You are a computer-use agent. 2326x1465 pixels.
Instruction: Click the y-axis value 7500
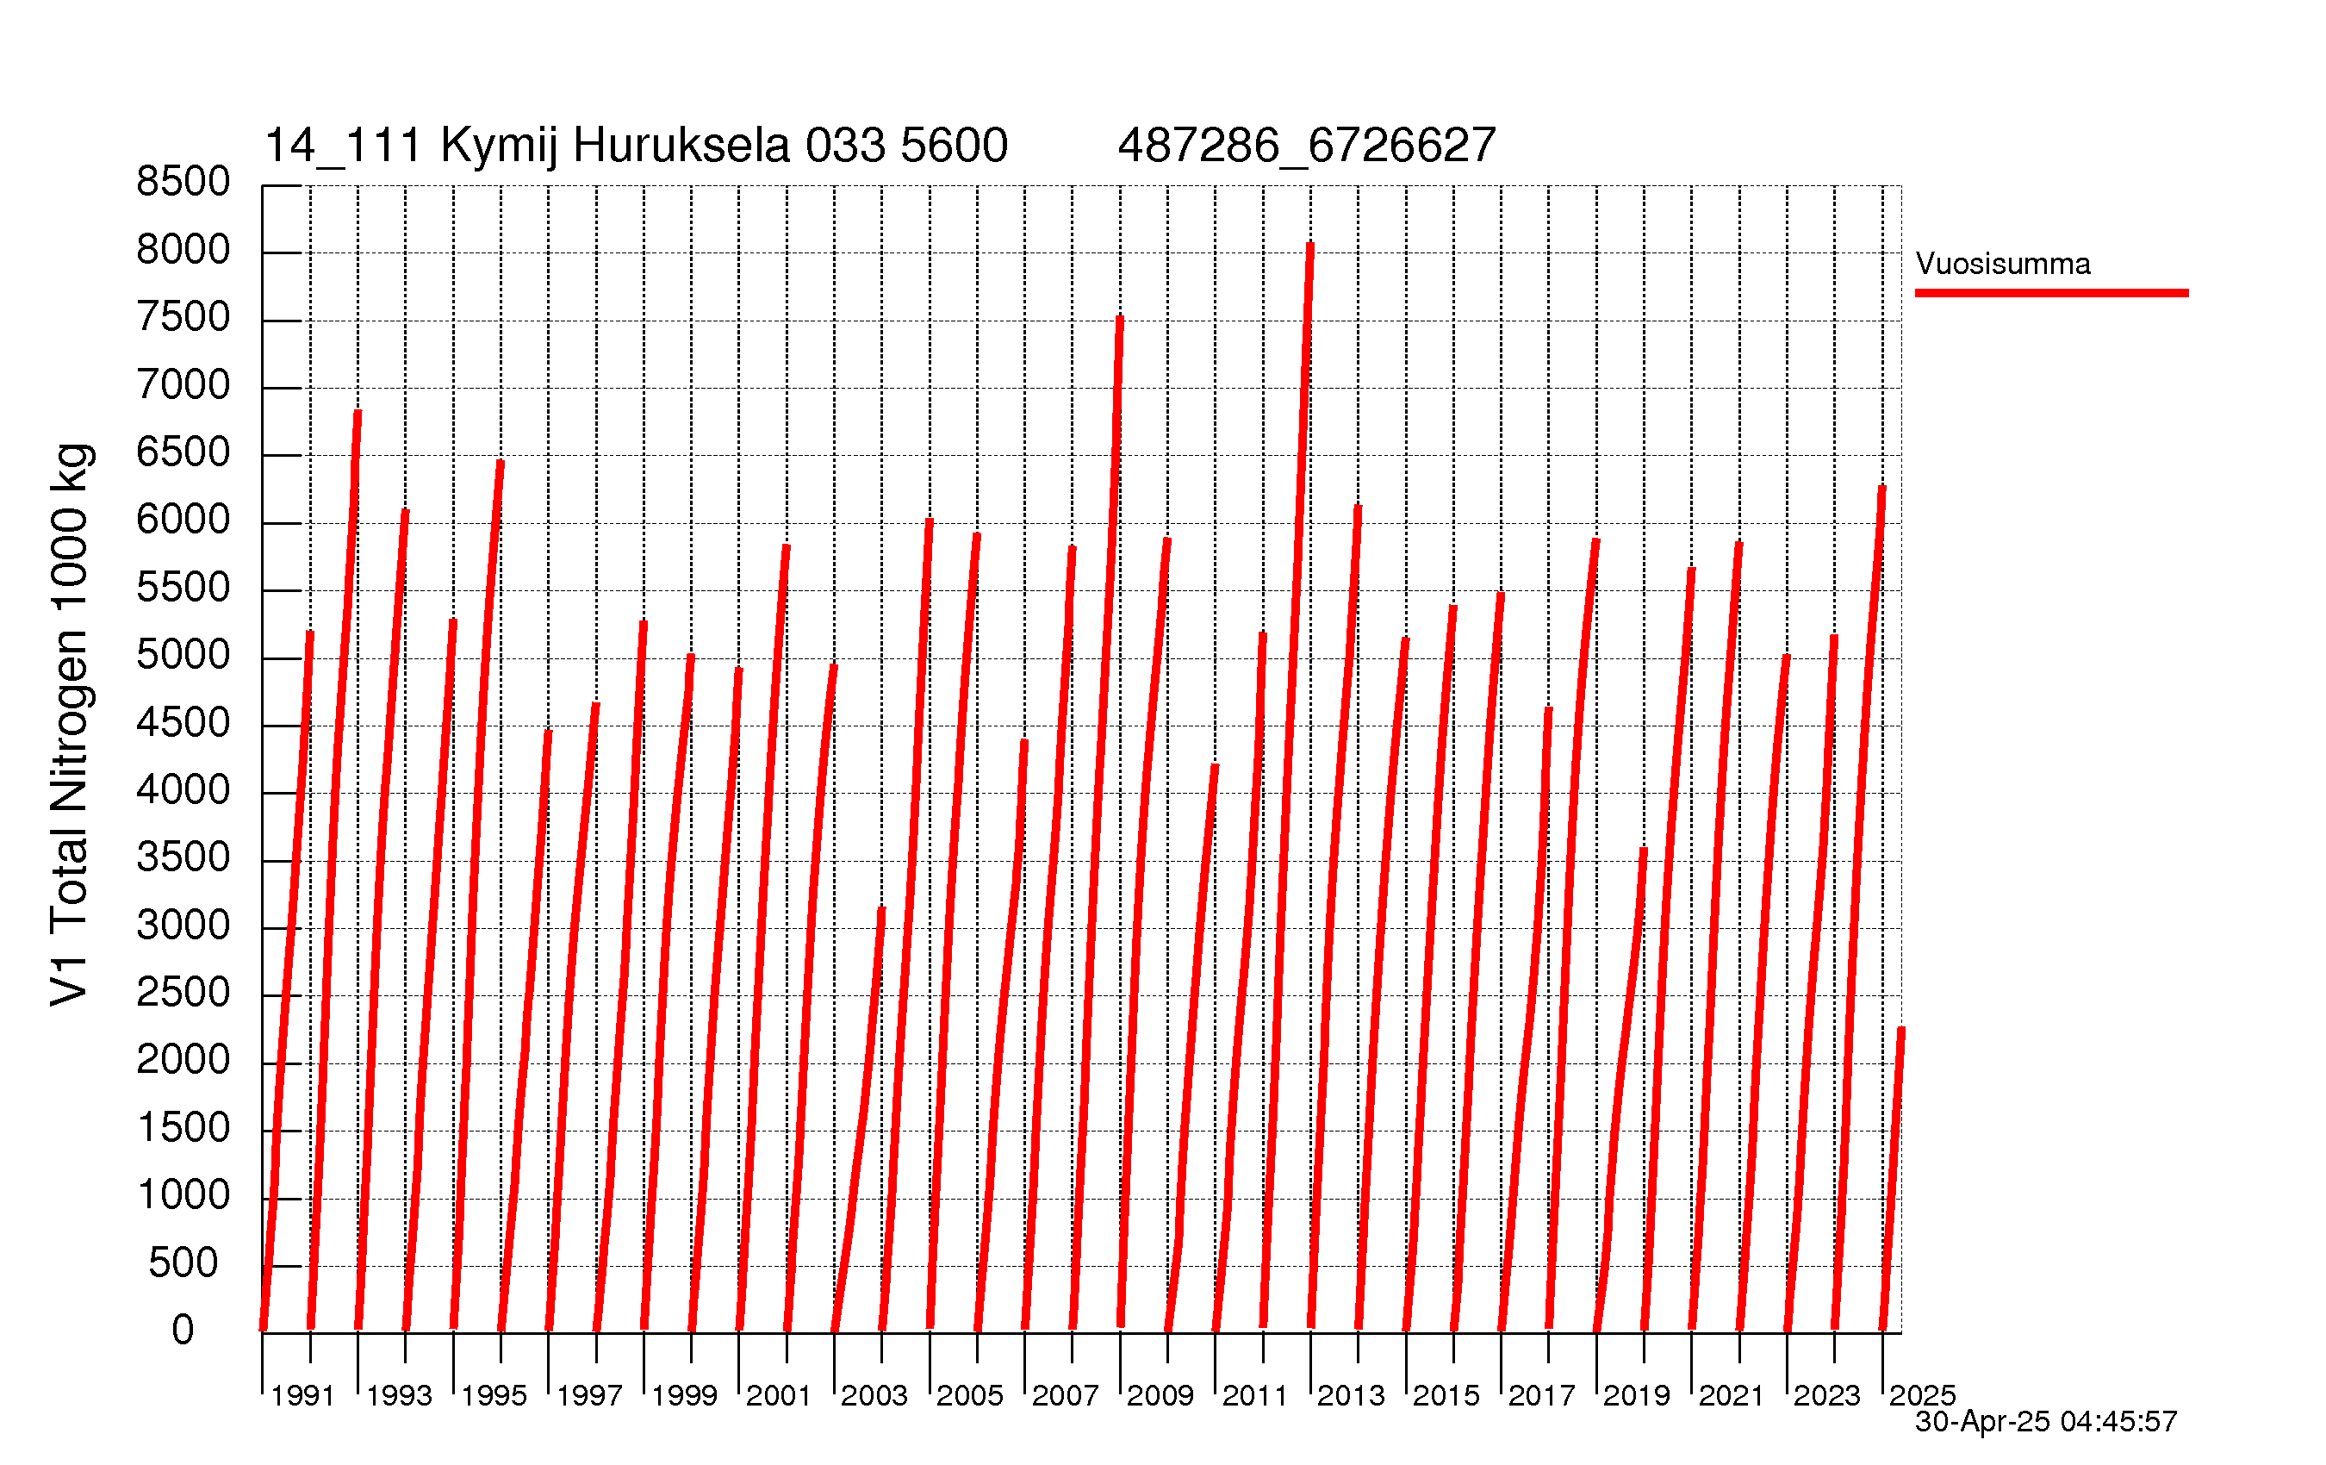[x=183, y=317]
